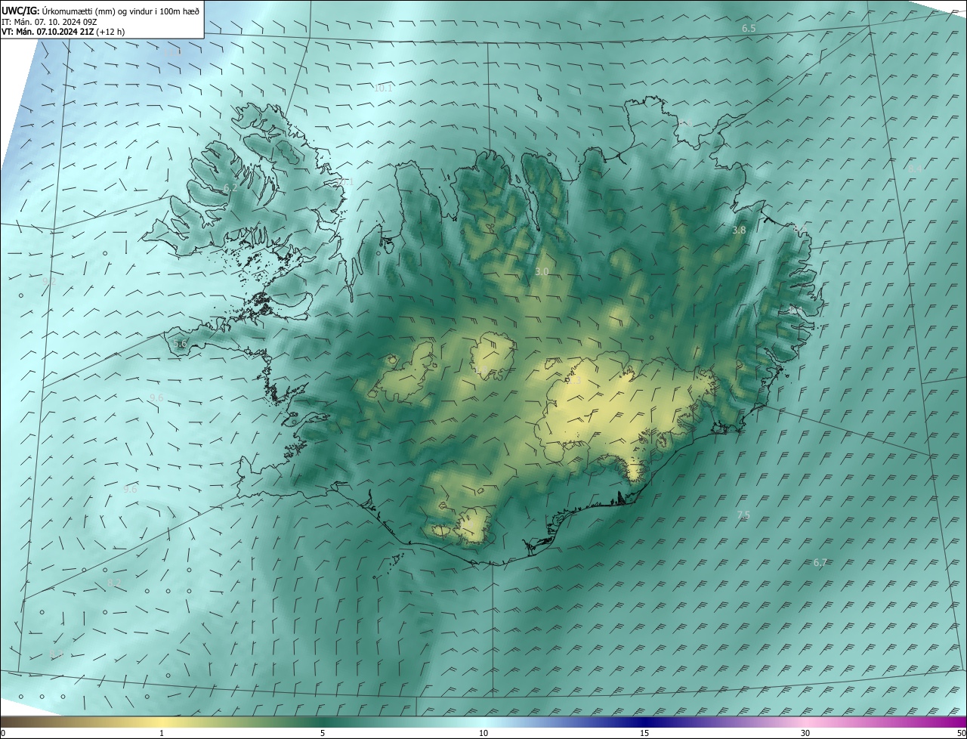The height and width of the screenshot is (739, 967).
Task: Click the 5.6 value label on Snæfellsnes peninsula
Action: pyautogui.click(x=180, y=344)
